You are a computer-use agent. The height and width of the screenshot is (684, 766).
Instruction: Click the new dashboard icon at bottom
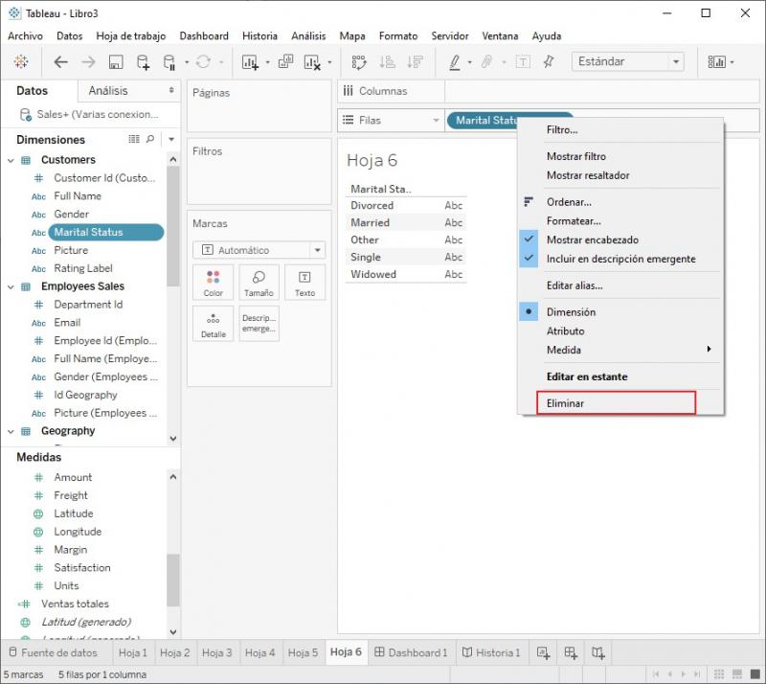coord(571,653)
